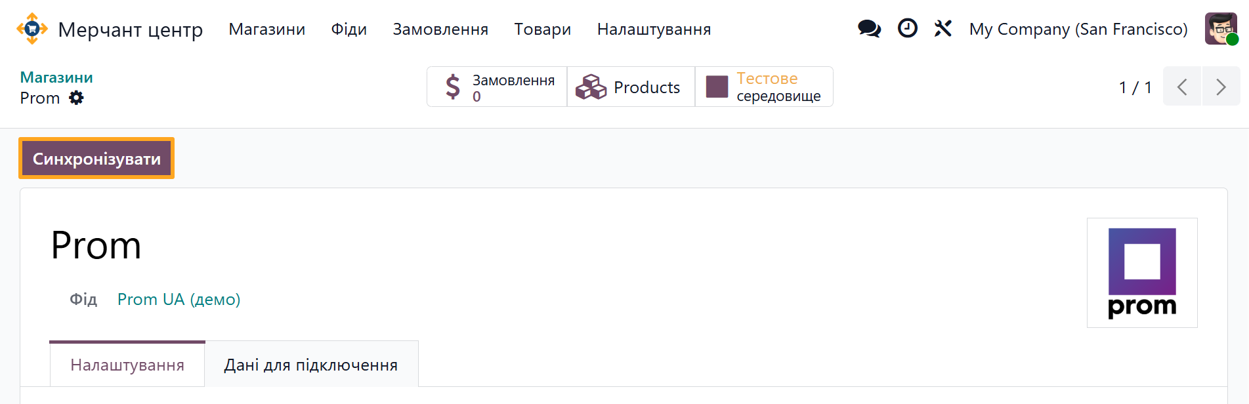
Task: Click the dollar icon on Замовлення smart button
Action: 452,86
